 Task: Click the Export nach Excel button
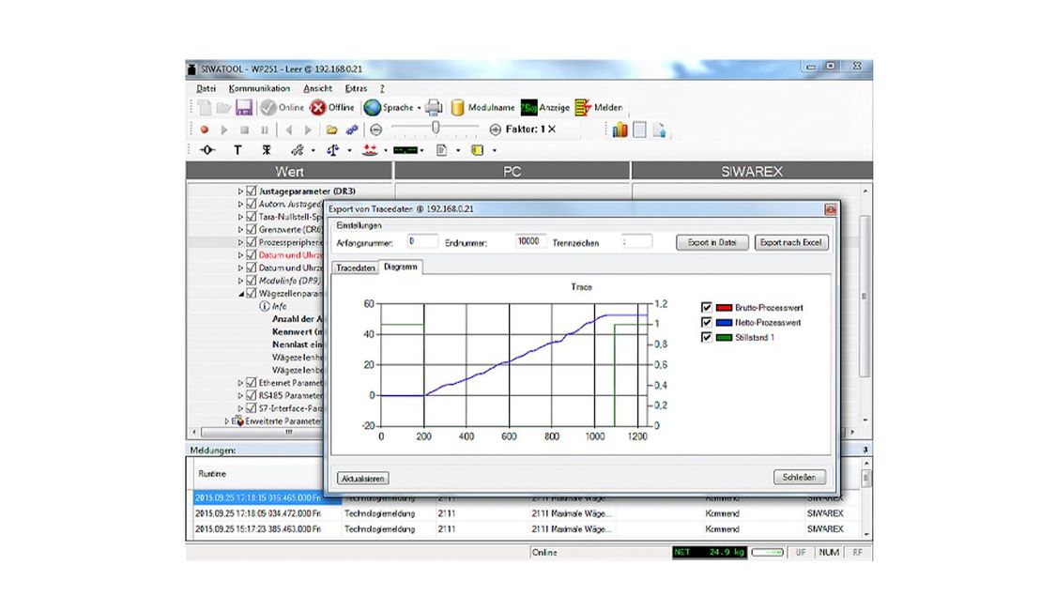[x=790, y=242]
